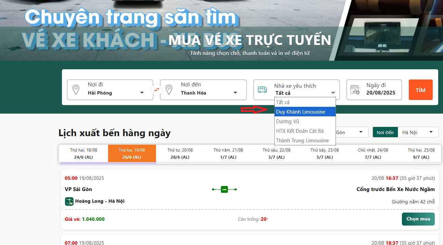
Task: Open the Nơi đi Hải Phòng dropdown
Action: click(110, 90)
